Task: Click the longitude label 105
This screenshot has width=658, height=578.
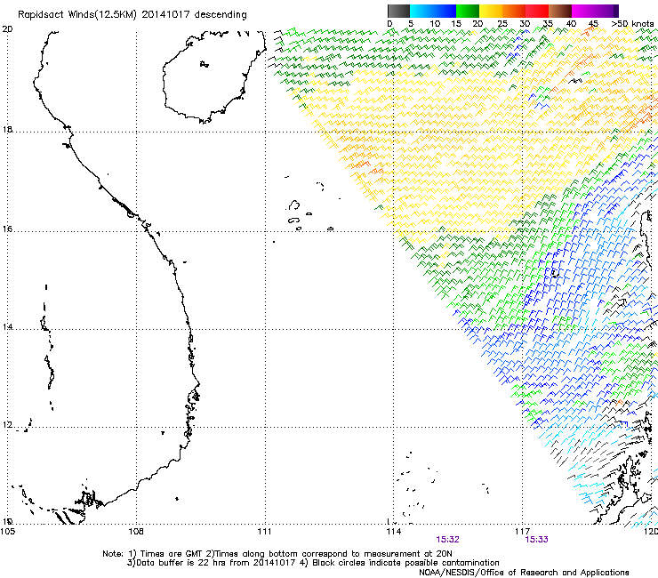Action: [x=7, y=532]
